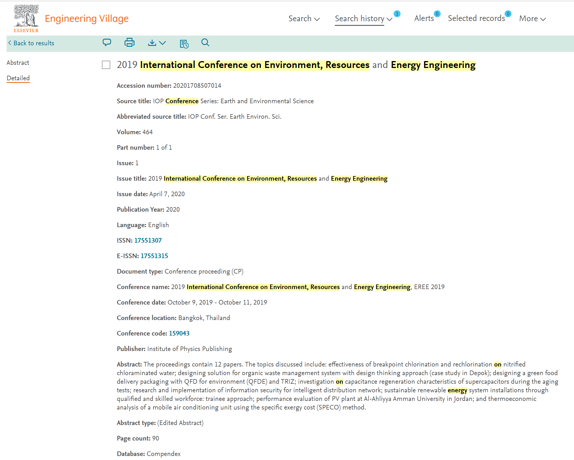Screen dimensions: 574x460
Task: Click the Elsevier tree logo
Action: (x=26, y=18)
